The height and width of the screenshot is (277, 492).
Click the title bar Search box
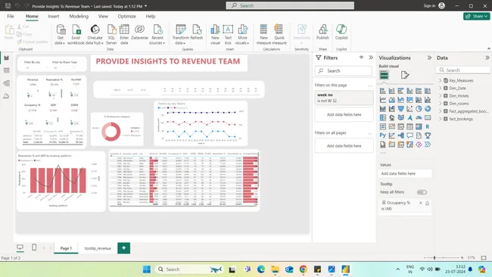click(290, 5)
